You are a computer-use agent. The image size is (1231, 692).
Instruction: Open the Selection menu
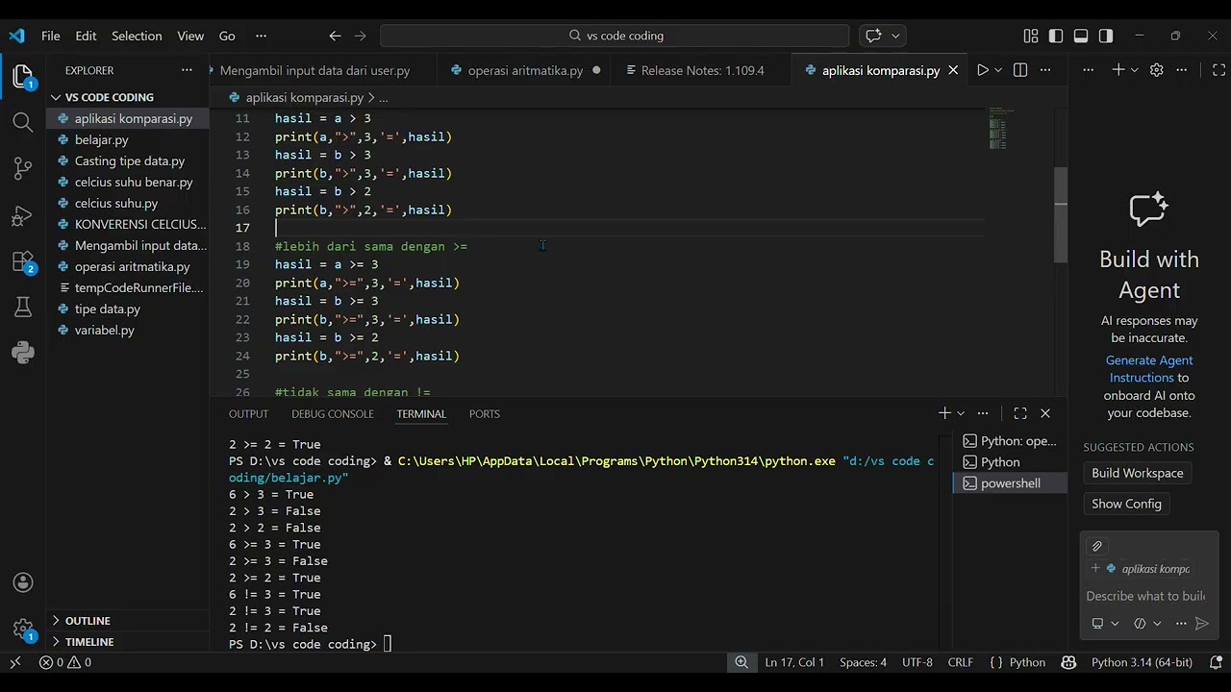click(137, 36)
